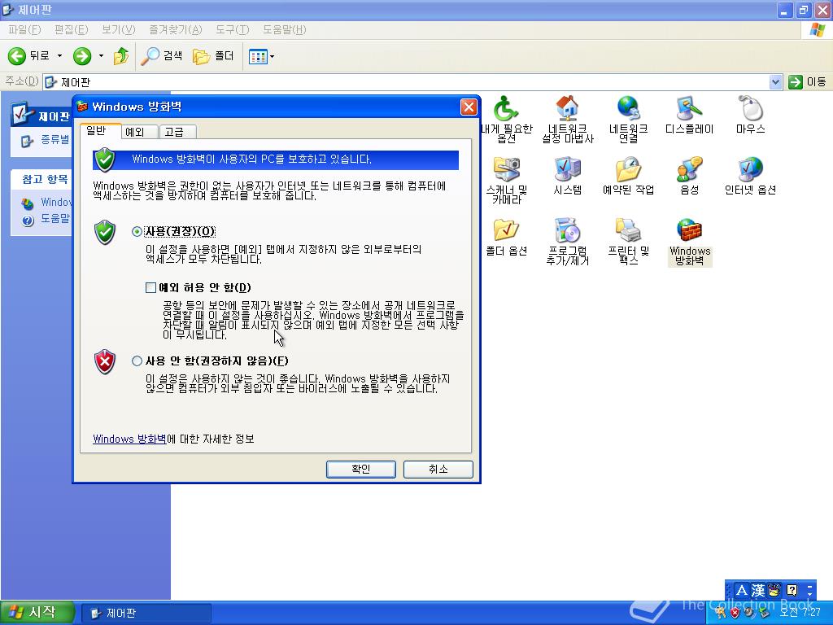Open the 음성 control panel icon
Viewport: 833px width, 625px height.
point(690,176)
